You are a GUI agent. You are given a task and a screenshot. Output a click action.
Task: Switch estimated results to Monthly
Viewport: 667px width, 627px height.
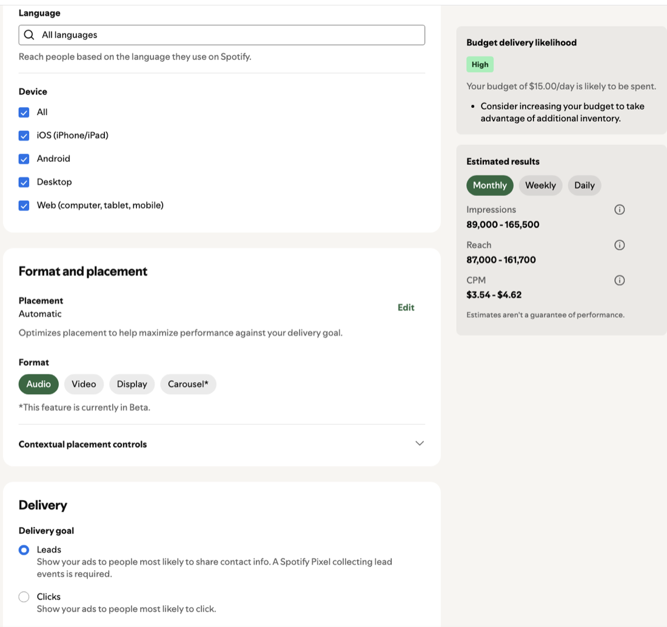tap(489, 186)
